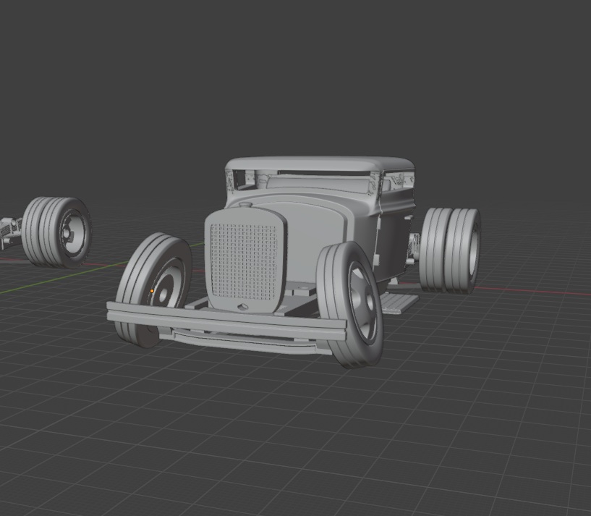Select the running board step behind front wheel
This screenshot has width=591, height=516.
click(399, 303)
